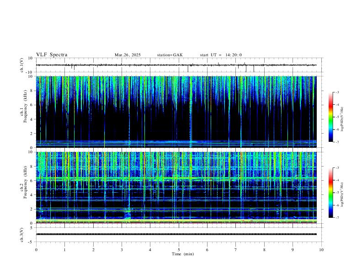The image size is (362, 280).
Task: Click the "ch.1(V)" waveform axis label
Action: pos(22,65)
